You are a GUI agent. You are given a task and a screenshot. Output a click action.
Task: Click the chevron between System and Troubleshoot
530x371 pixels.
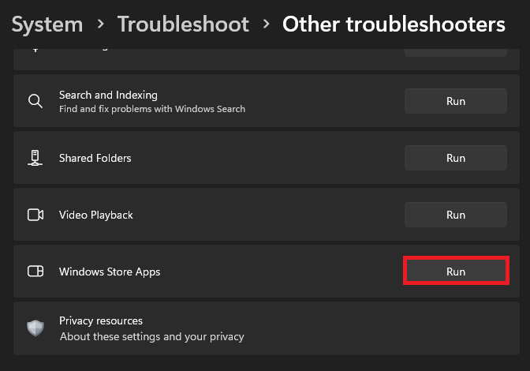click(x=100, y=25)
